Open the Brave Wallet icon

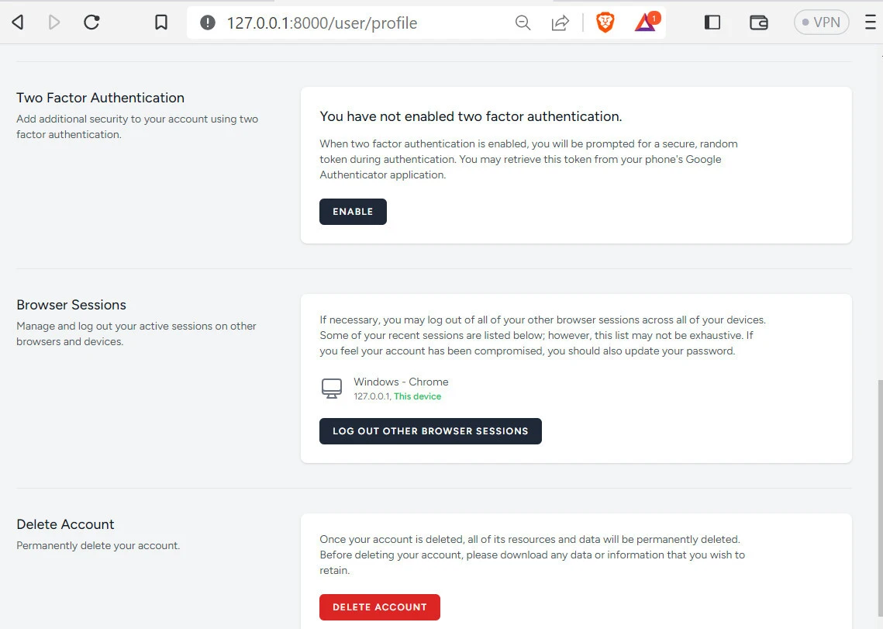click(x=758, y=22)
